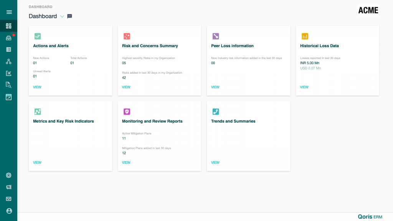Open the hamburger menu in the sidebar

pos(9,12)
